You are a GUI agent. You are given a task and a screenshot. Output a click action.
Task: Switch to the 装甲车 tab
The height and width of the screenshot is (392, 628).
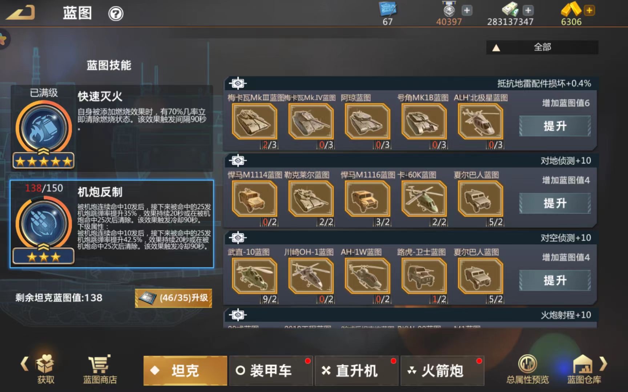[271, 371]
